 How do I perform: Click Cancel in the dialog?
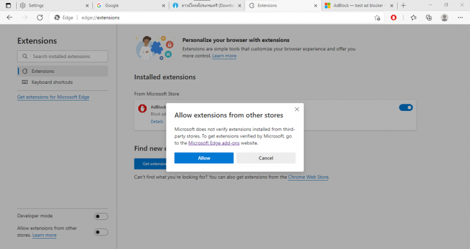click(x=266, y=158)
